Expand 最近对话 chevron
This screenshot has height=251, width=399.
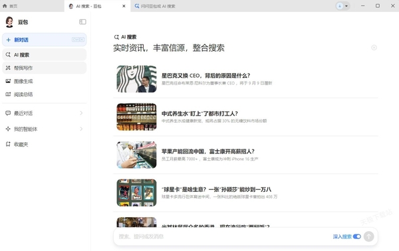coord(81,113)
